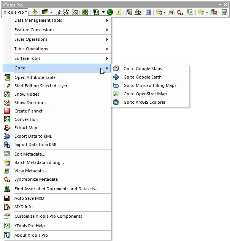Click the Convex Hull menu icon
The width and height of the screenshot is (230, 241).
(x=7, y=119)
